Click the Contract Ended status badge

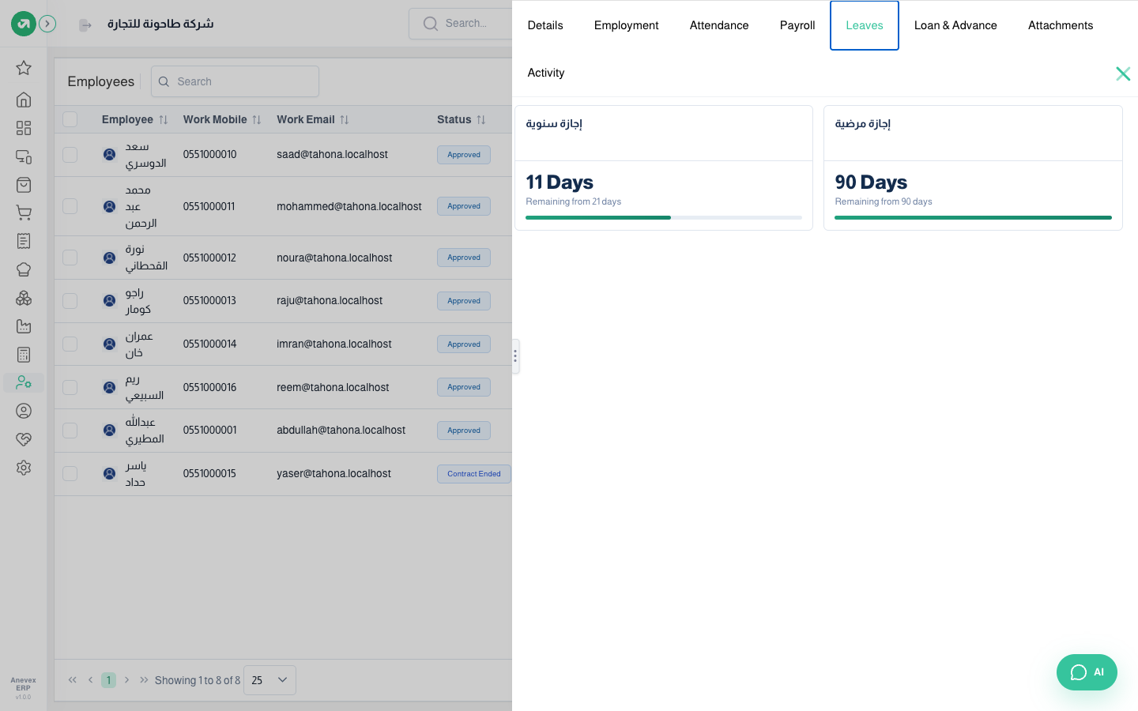474,474
